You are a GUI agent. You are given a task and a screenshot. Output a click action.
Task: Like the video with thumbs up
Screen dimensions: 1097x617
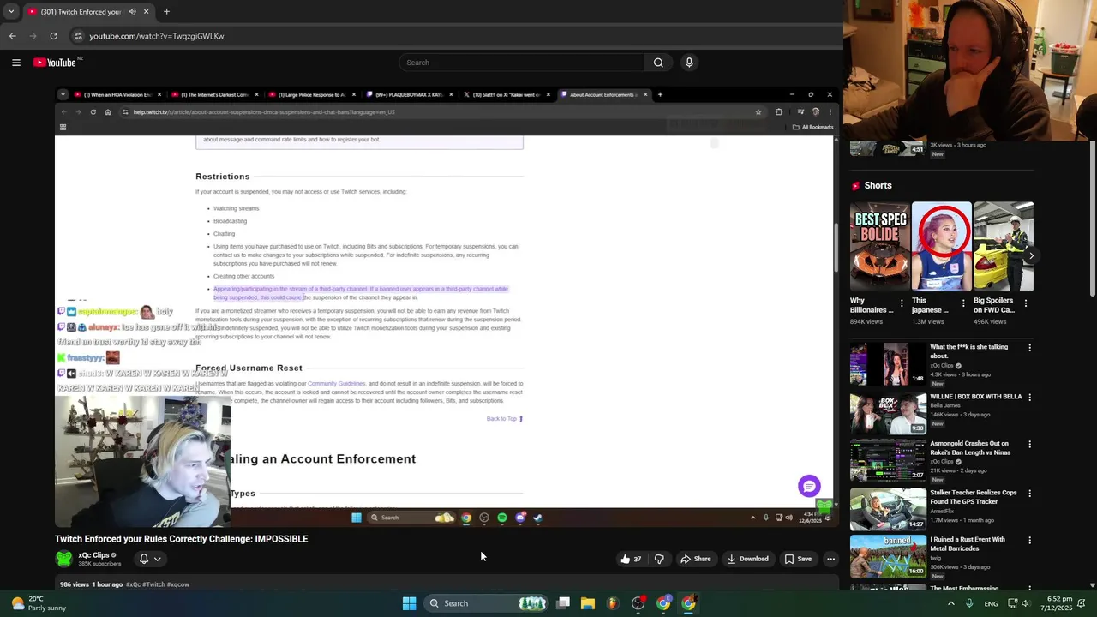630,559
